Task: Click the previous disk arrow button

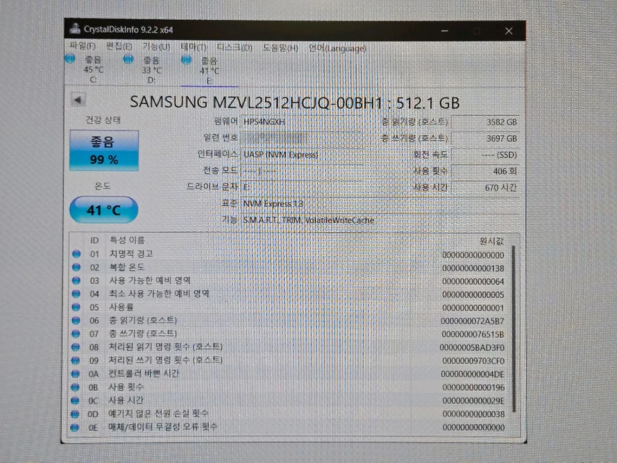Action: [78, 100]
